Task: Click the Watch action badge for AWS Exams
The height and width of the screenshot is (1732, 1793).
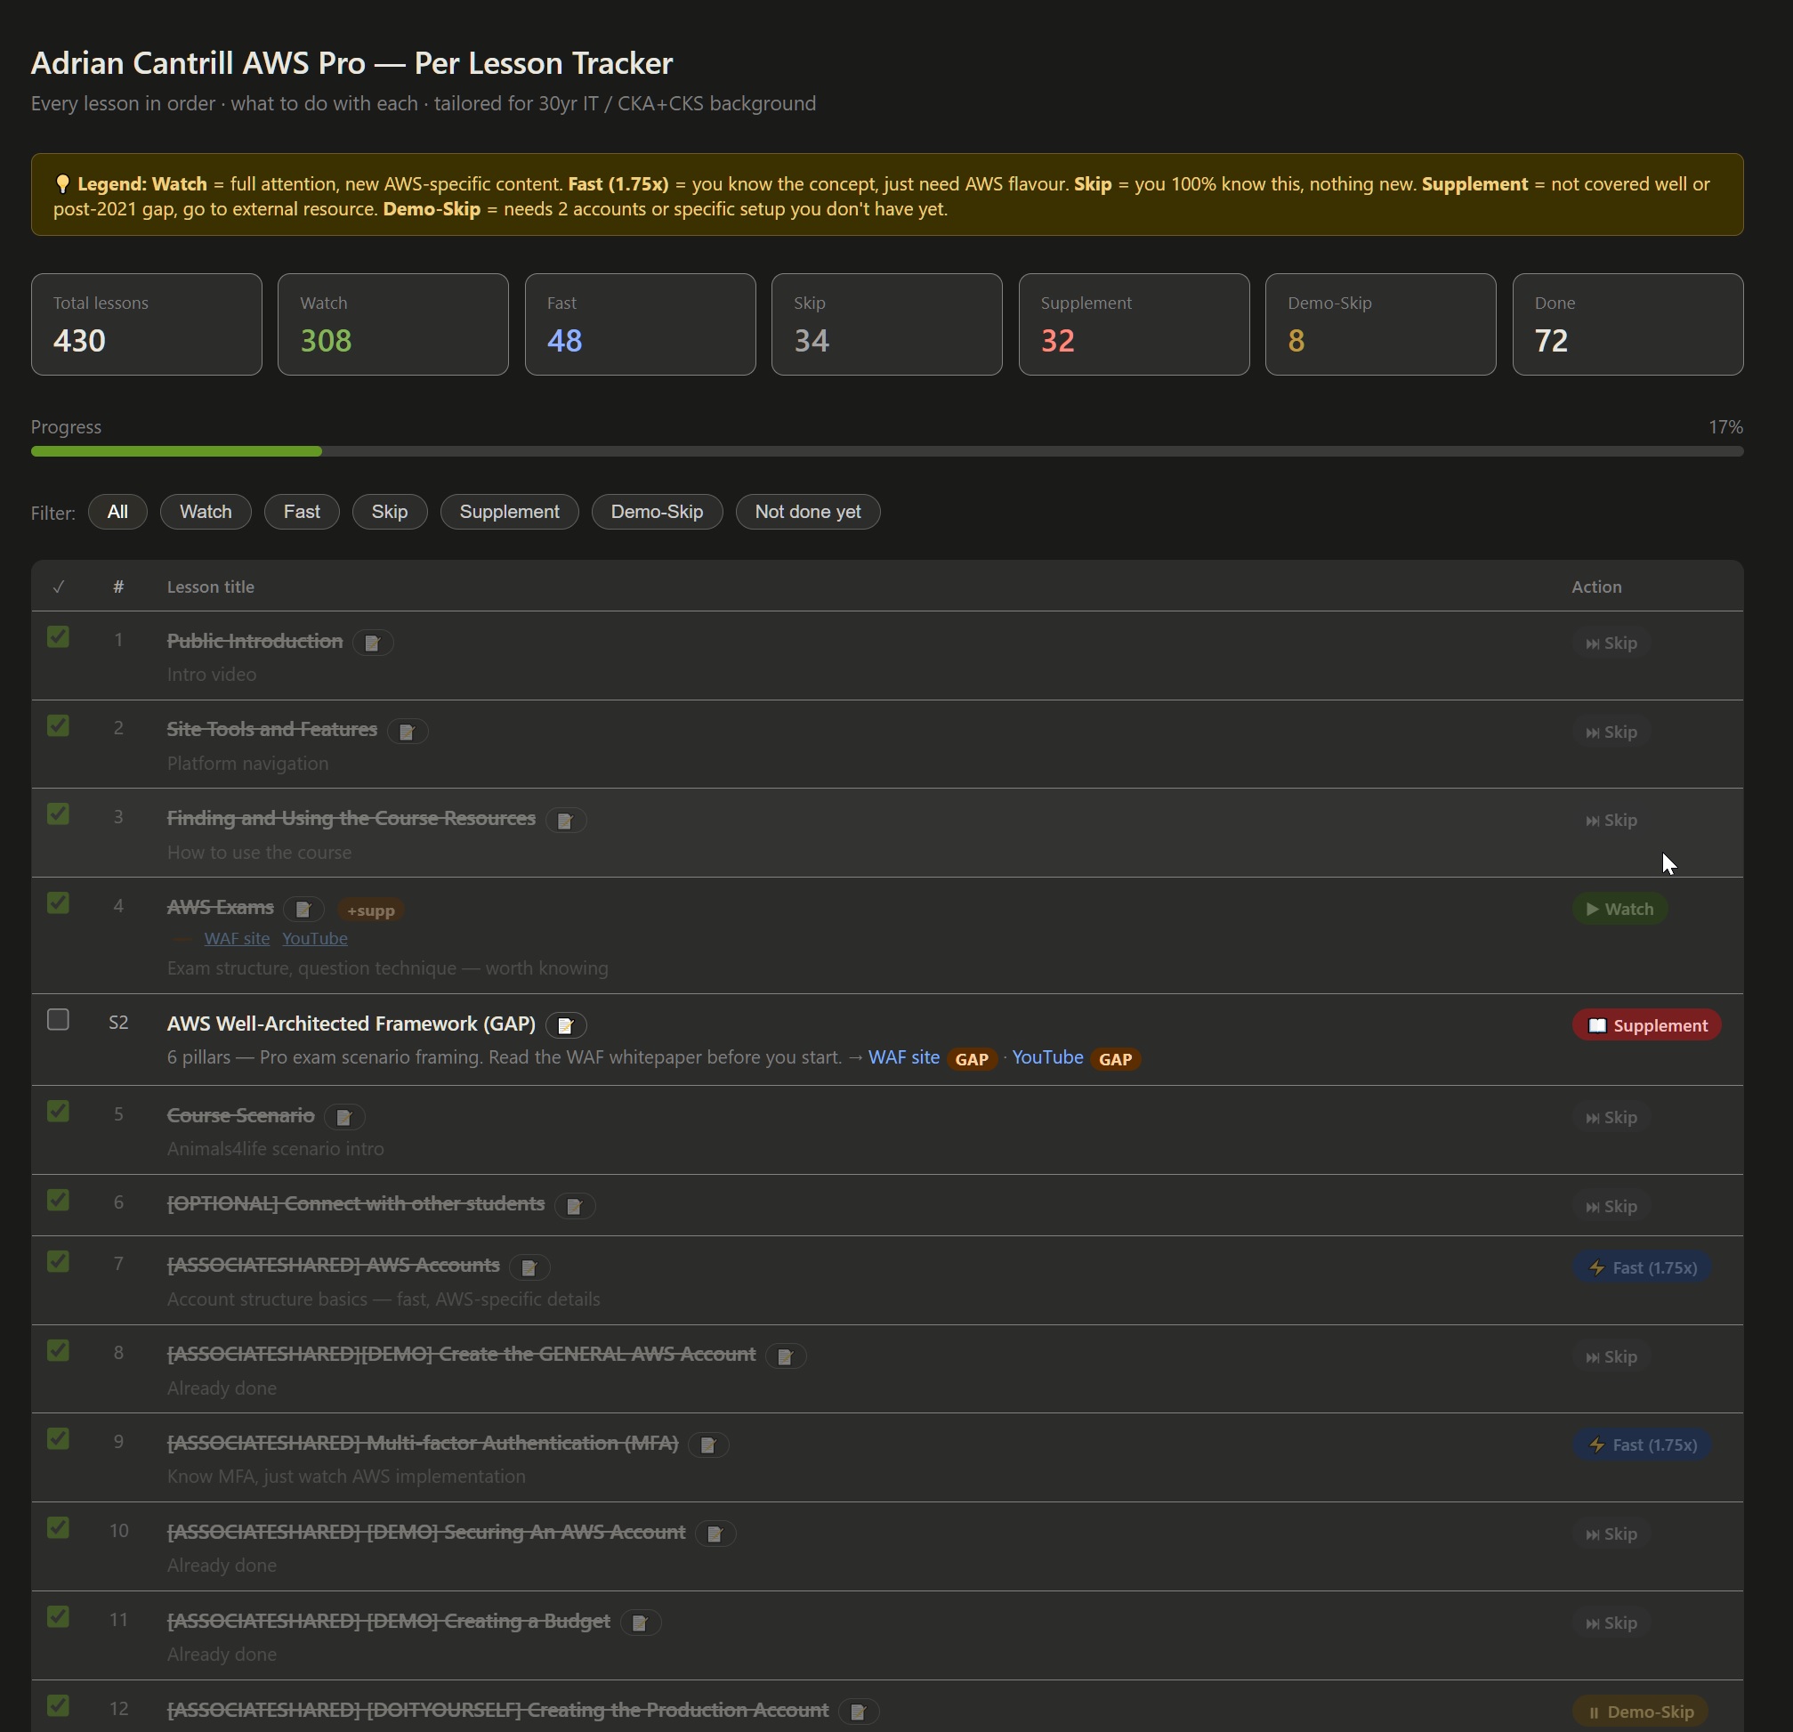Action: [x=1620, y=909]
